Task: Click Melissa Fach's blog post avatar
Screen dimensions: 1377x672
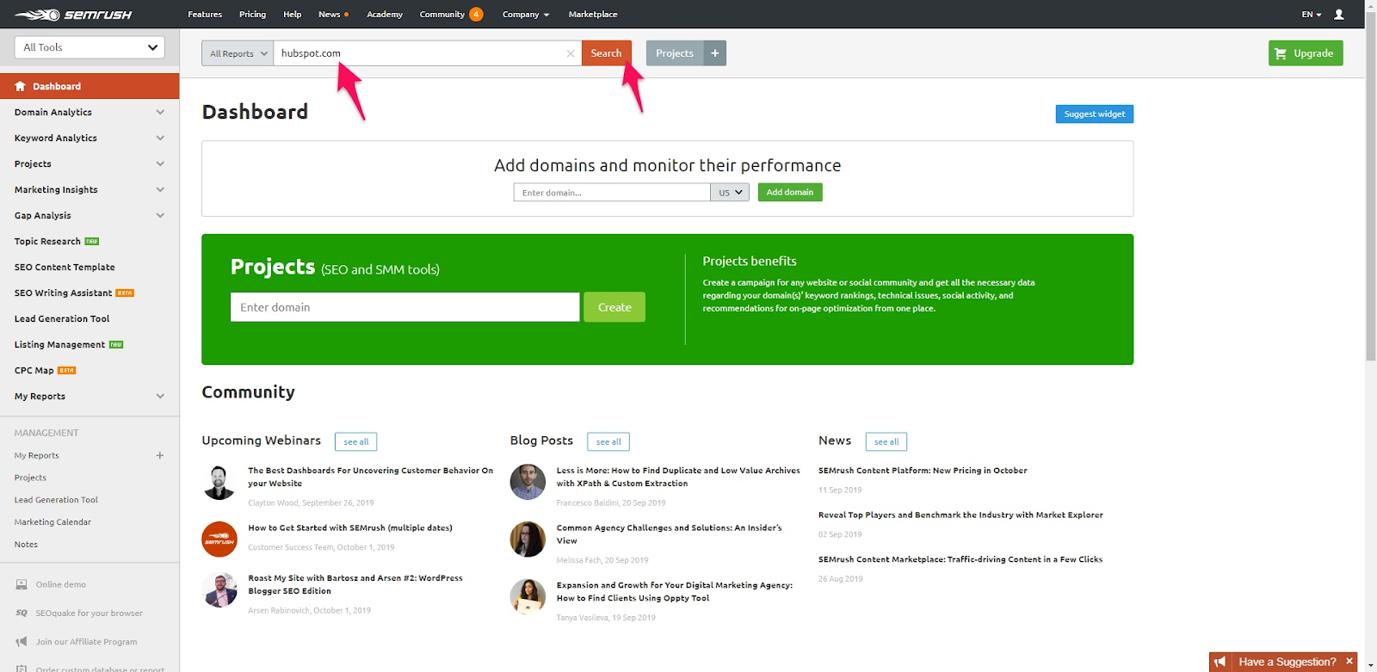Action: tap(528, 539)
